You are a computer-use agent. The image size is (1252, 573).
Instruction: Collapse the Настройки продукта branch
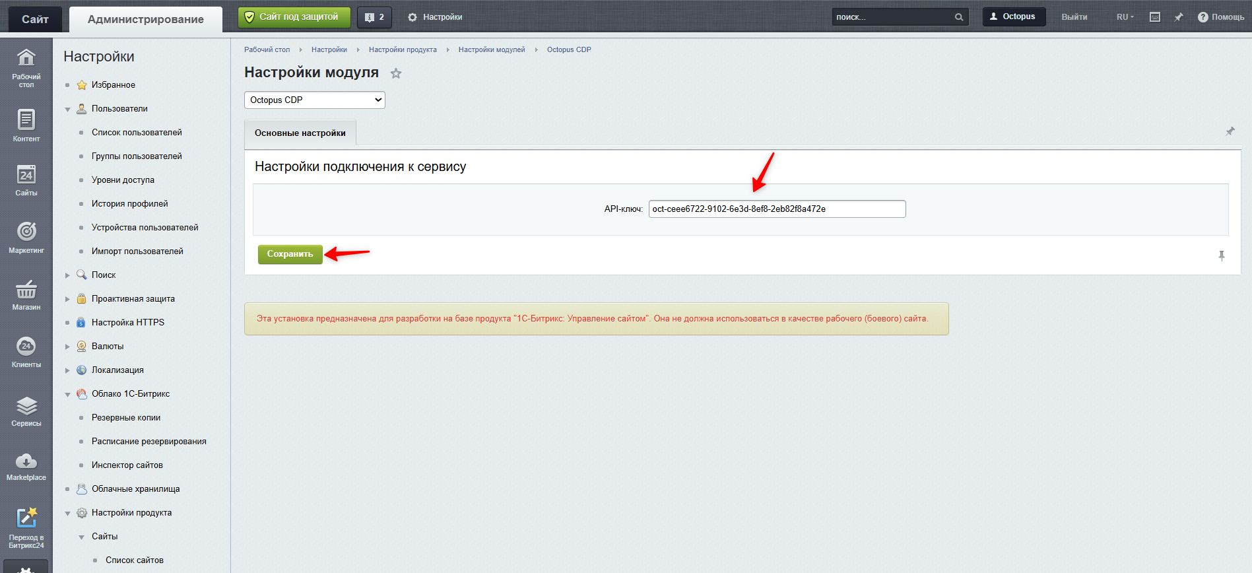[67, 513]
